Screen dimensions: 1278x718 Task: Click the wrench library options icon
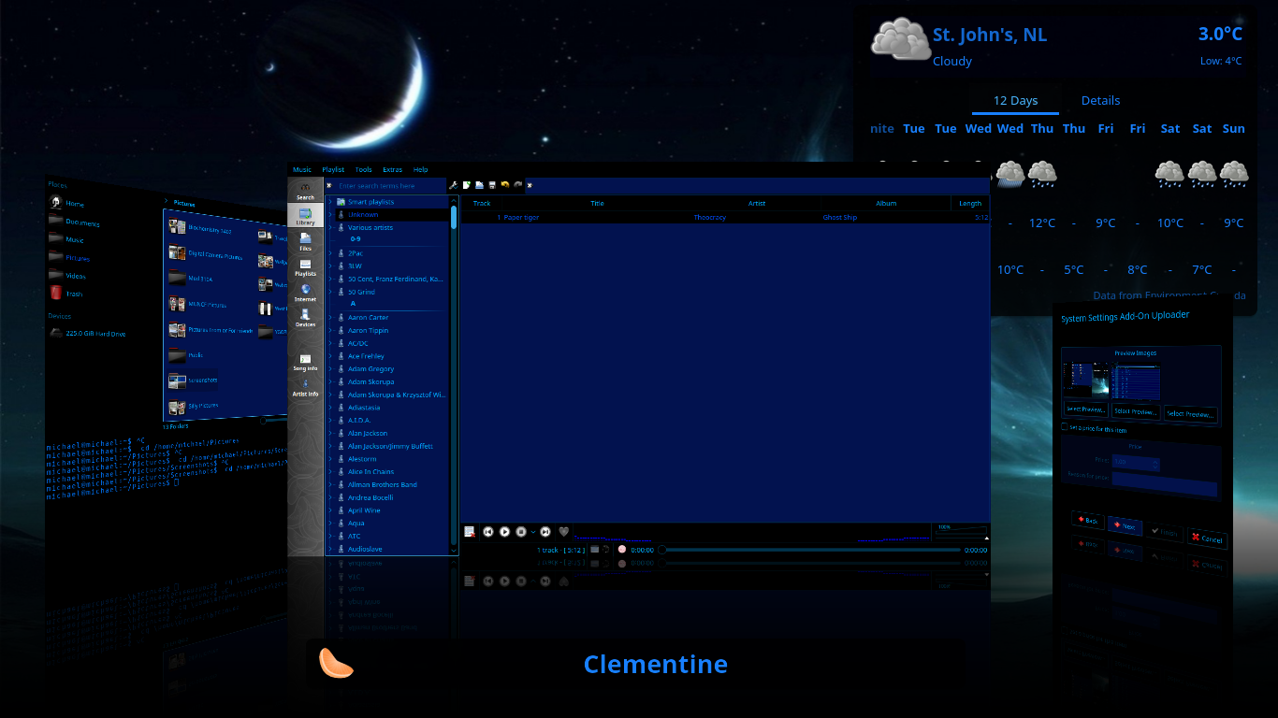click(x=454, y=185)
